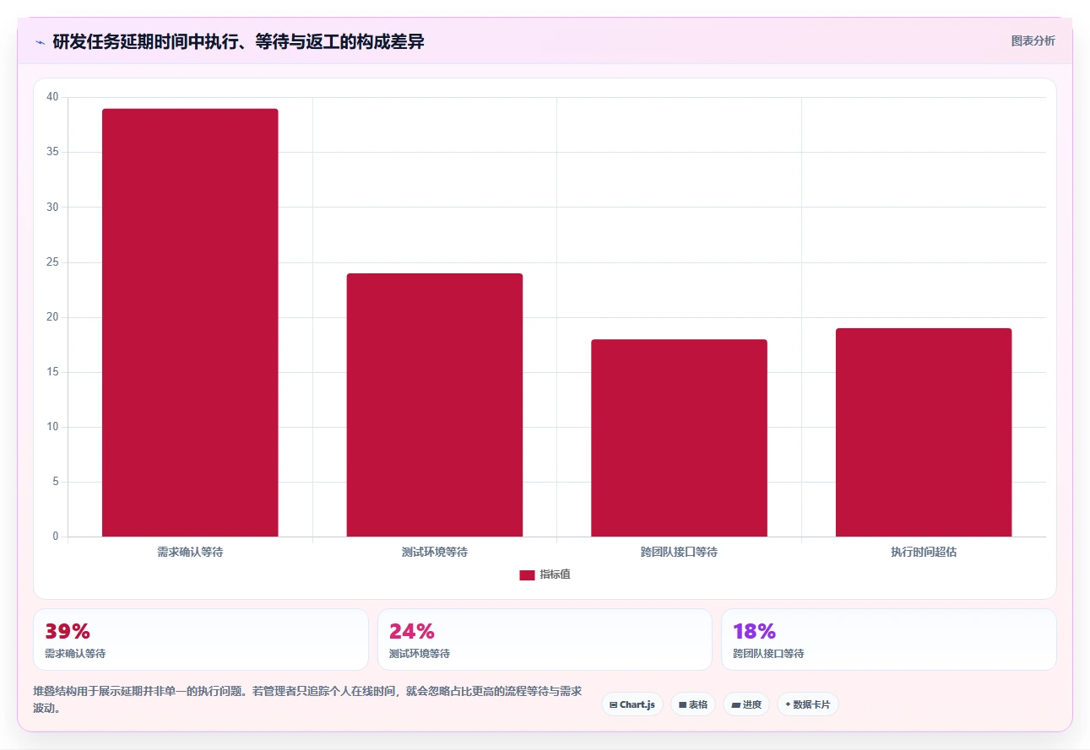Click the 需求确认等待 caption under 39%
Image resolution: width=1090 pixels, height=750 pixels.
pyautogui.click(x=75, y=654)
